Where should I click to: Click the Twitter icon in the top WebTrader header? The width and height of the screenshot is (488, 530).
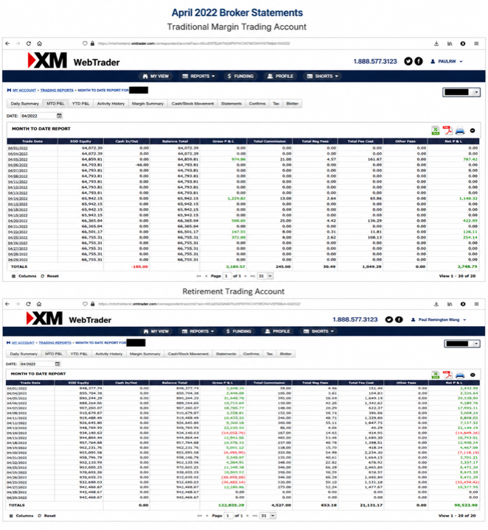pos(408,61)
